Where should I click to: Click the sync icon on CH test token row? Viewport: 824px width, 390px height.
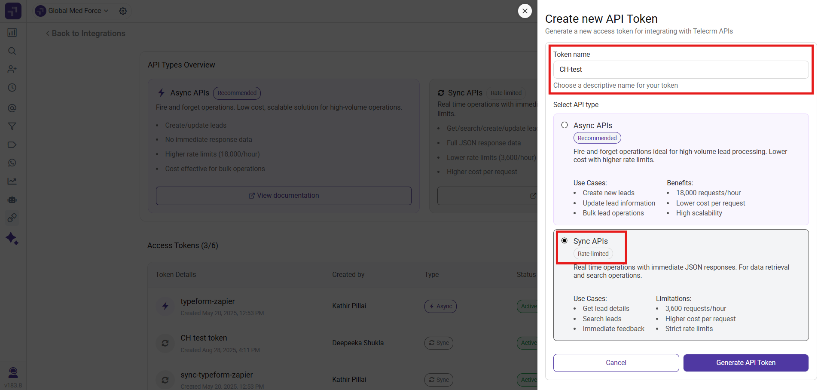click(x=165, y=343)
